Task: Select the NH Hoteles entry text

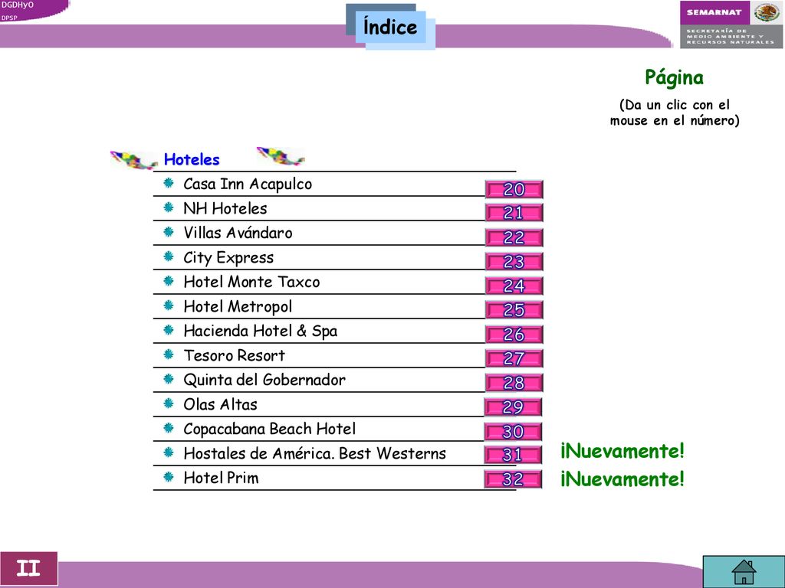Action: click(x=225, y=208)
